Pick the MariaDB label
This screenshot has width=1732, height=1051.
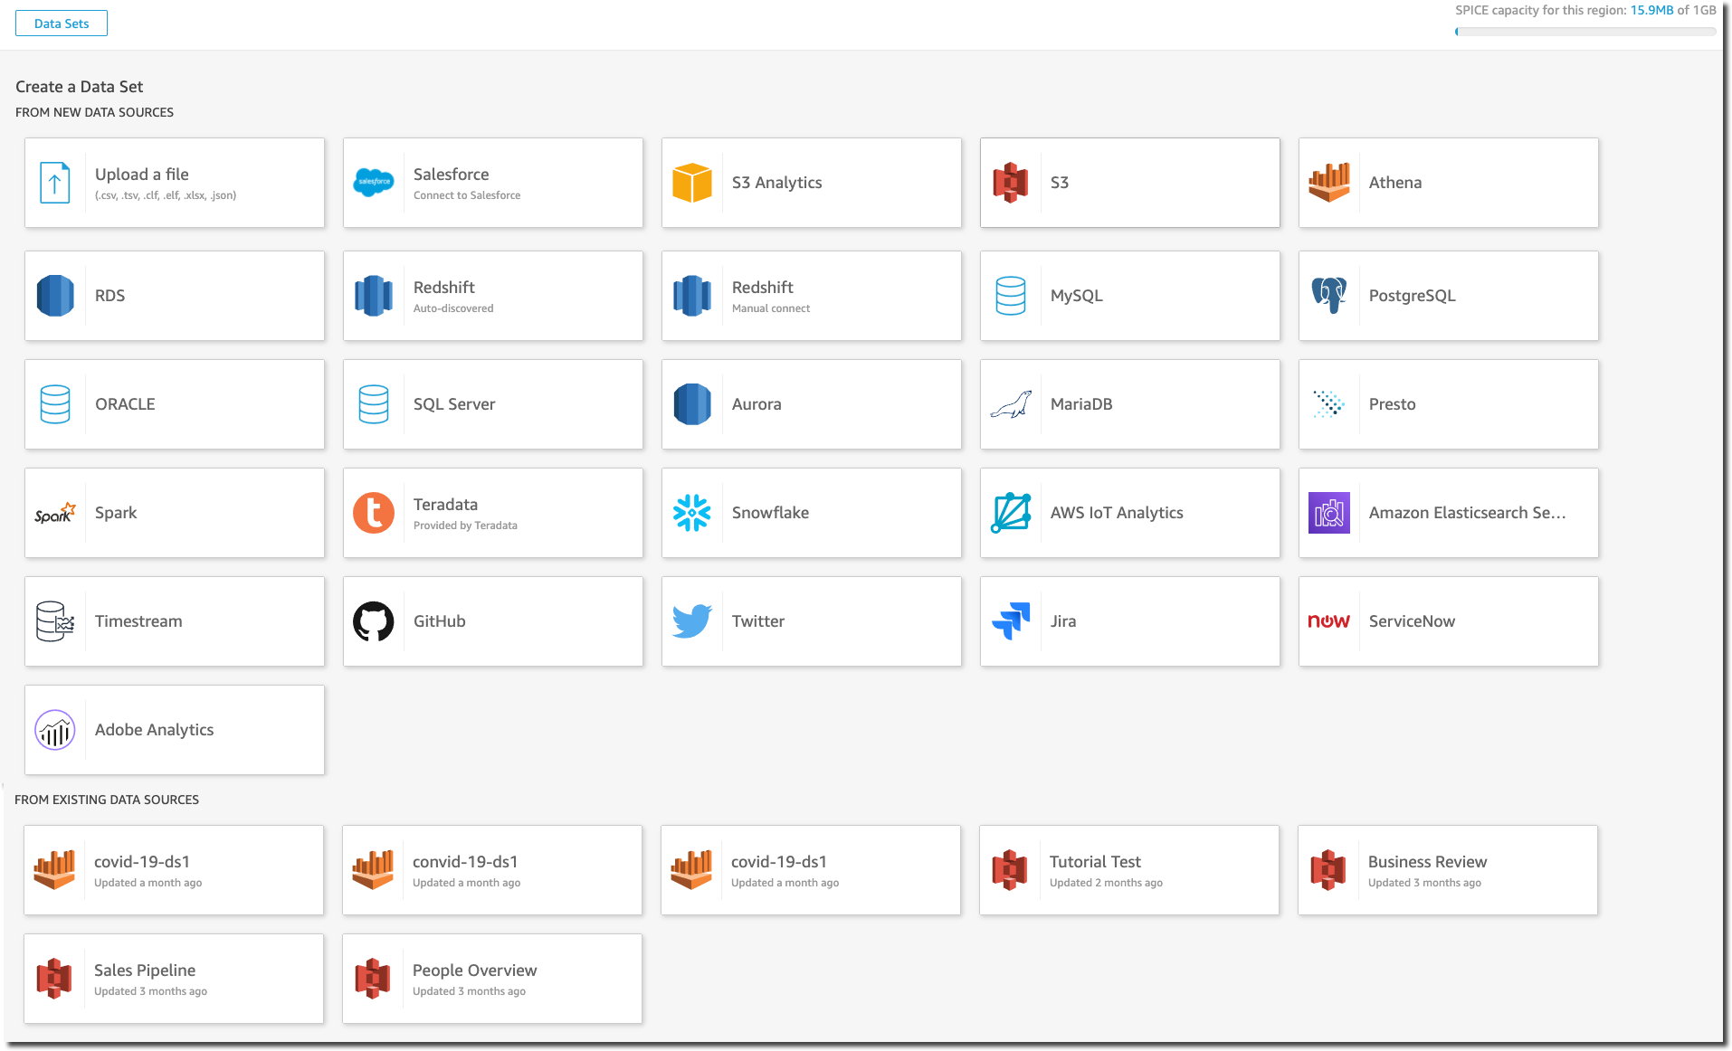[1081, 404]
